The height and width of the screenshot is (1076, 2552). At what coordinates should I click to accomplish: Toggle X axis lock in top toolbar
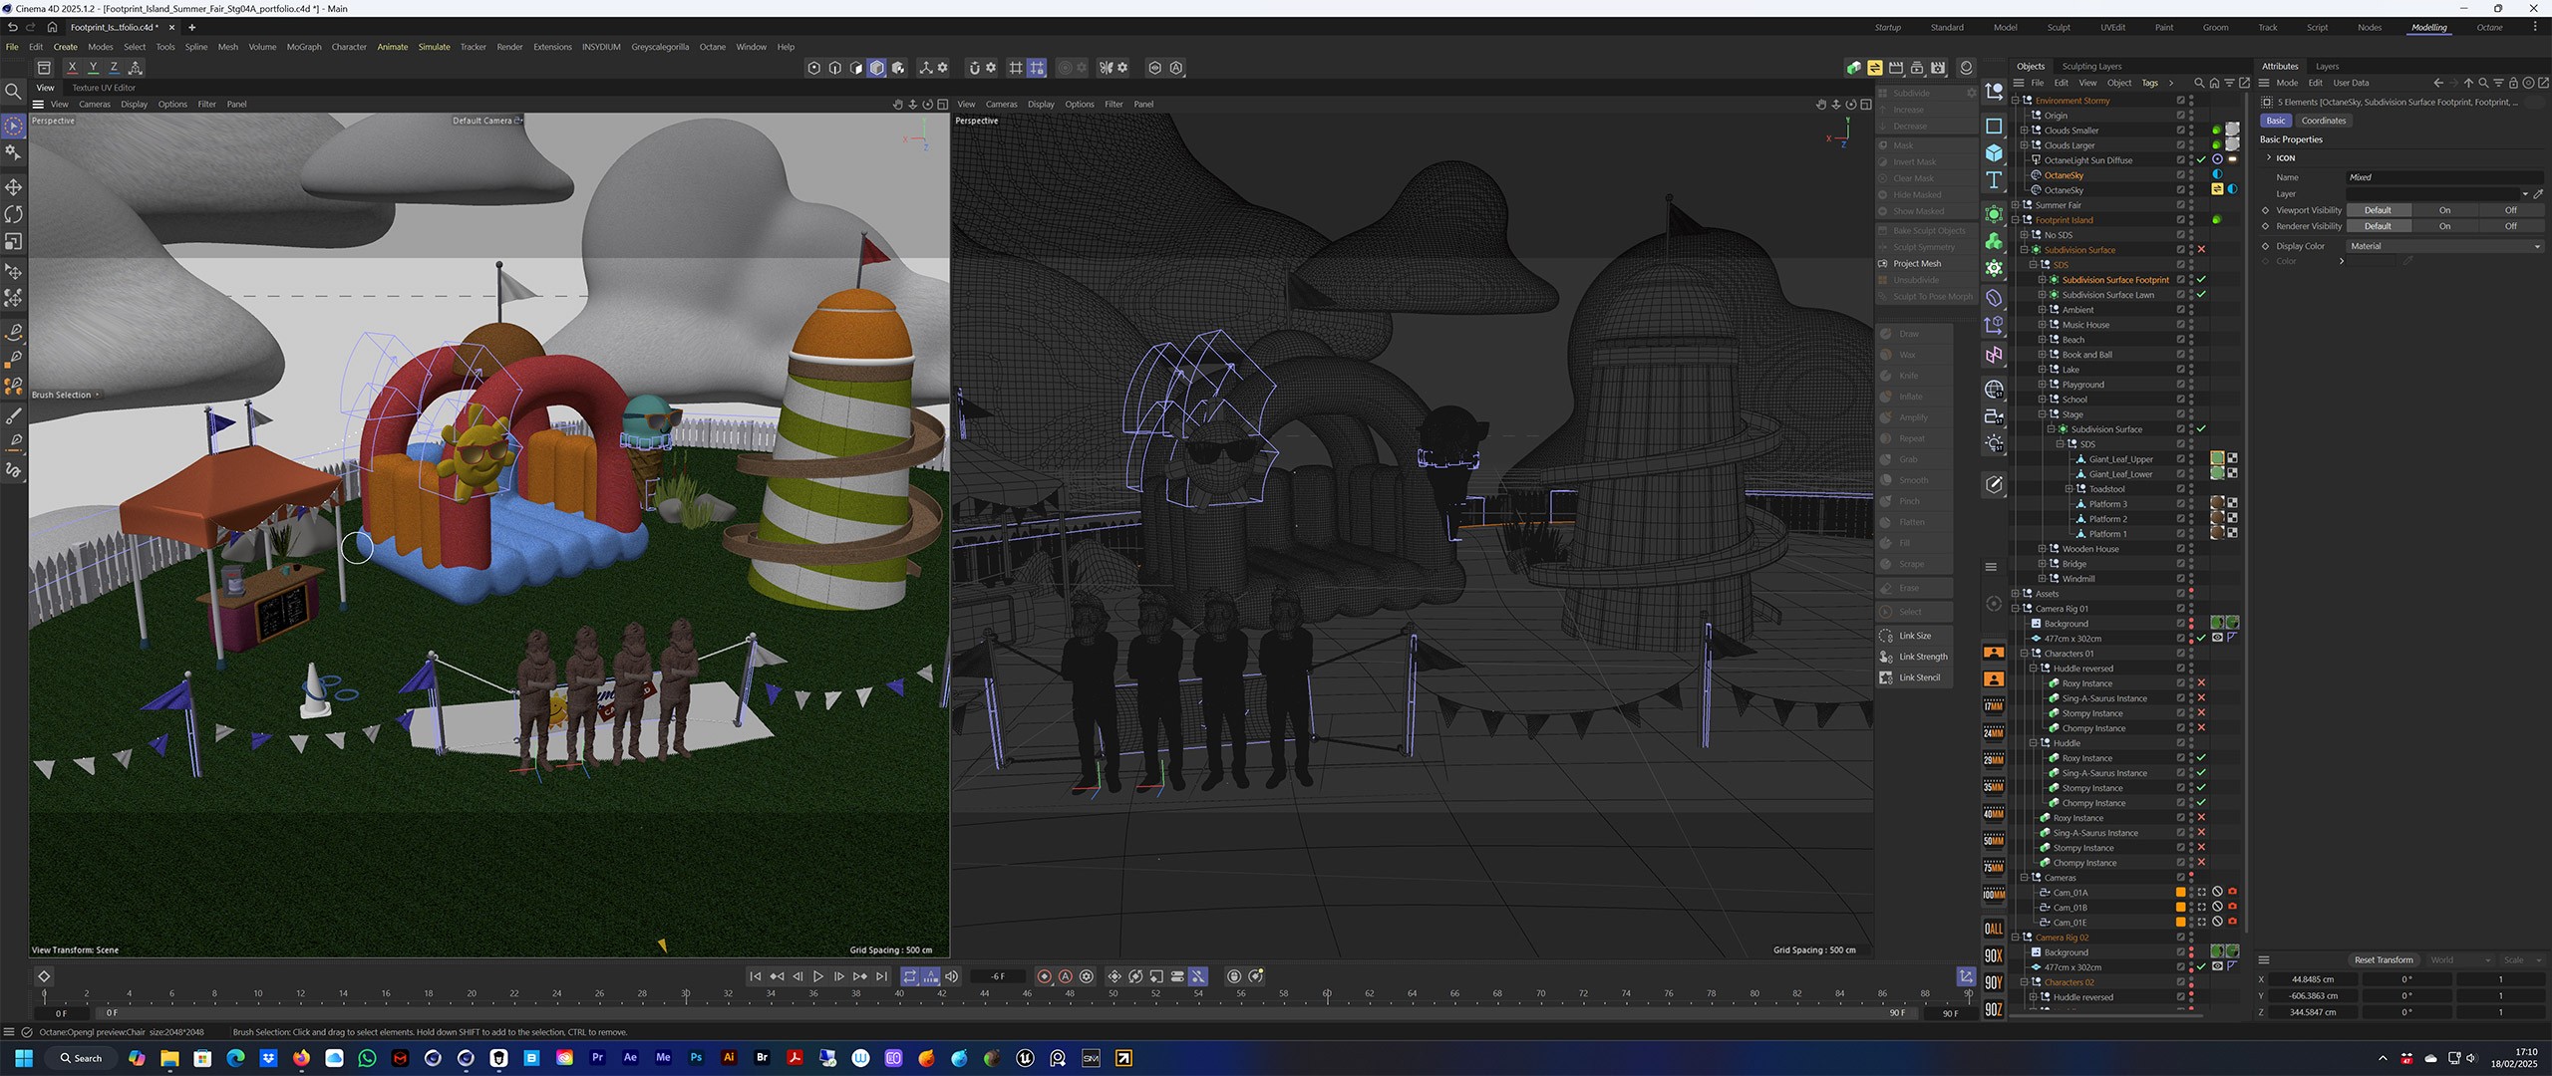point(72,68)
